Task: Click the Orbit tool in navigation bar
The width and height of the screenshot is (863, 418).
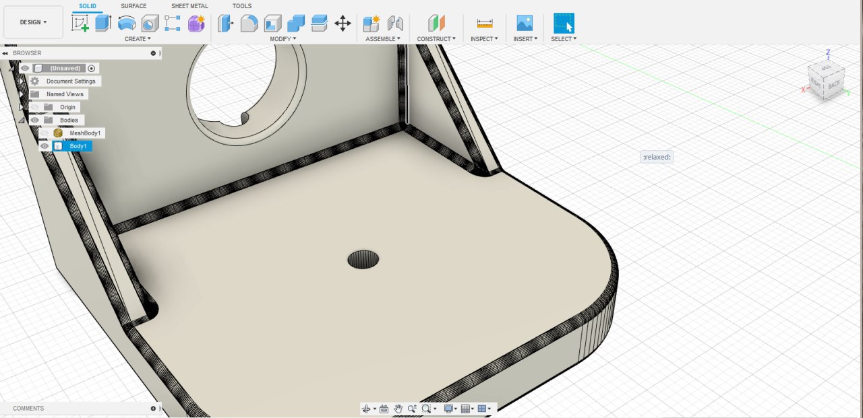Action: (x=366, y=409)
